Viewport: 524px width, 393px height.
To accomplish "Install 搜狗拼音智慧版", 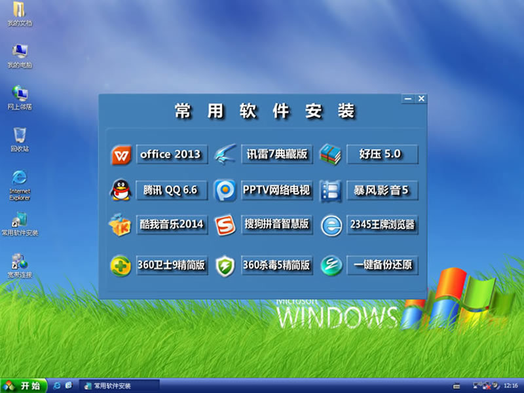I will click(x=276, y=225).
